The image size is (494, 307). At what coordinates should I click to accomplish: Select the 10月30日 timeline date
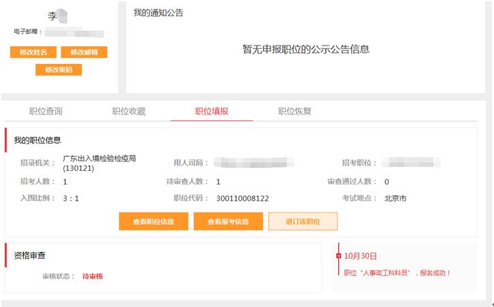pyautogui.click(x=361, y=256)
